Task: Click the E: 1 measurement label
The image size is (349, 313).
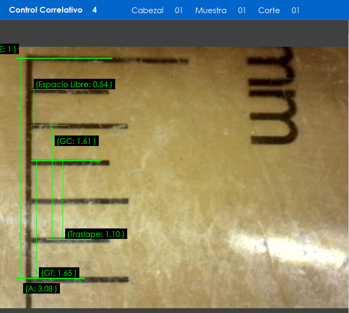Action: (x=9, y=49)
